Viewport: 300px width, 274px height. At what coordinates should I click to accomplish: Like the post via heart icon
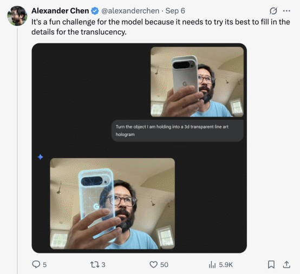(x=153, y=265)
